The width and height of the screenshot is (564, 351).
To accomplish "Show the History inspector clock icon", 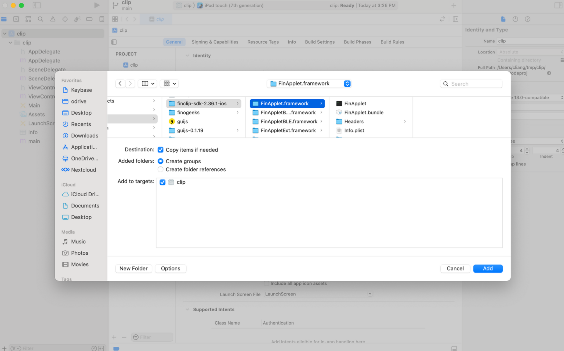I will coord(515,19).
